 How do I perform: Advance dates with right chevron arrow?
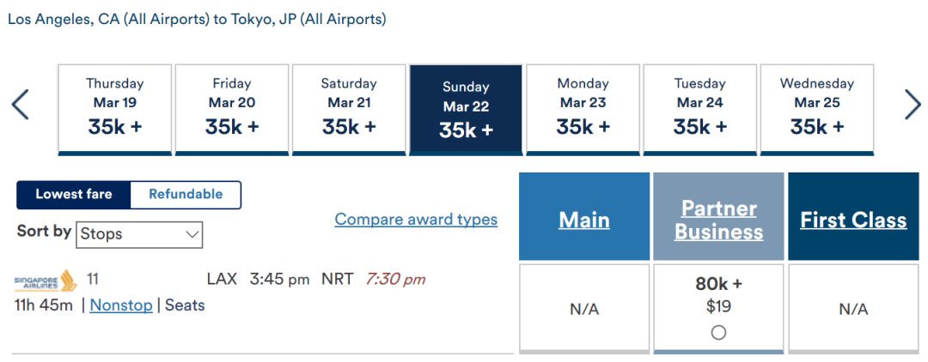click(x=913, y=105)
